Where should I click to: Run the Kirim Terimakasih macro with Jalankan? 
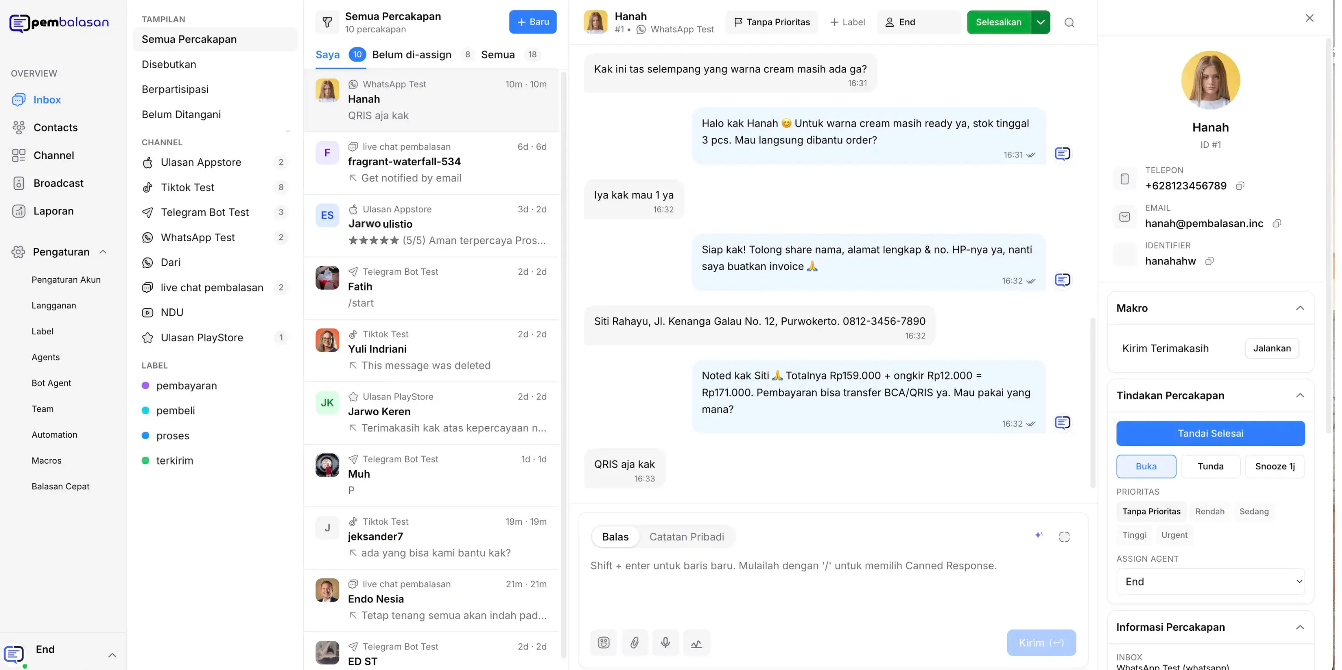point(1272,348)
